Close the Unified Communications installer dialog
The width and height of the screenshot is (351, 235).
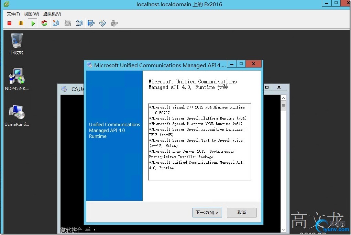pyautogui.click(x=253, y=64)
